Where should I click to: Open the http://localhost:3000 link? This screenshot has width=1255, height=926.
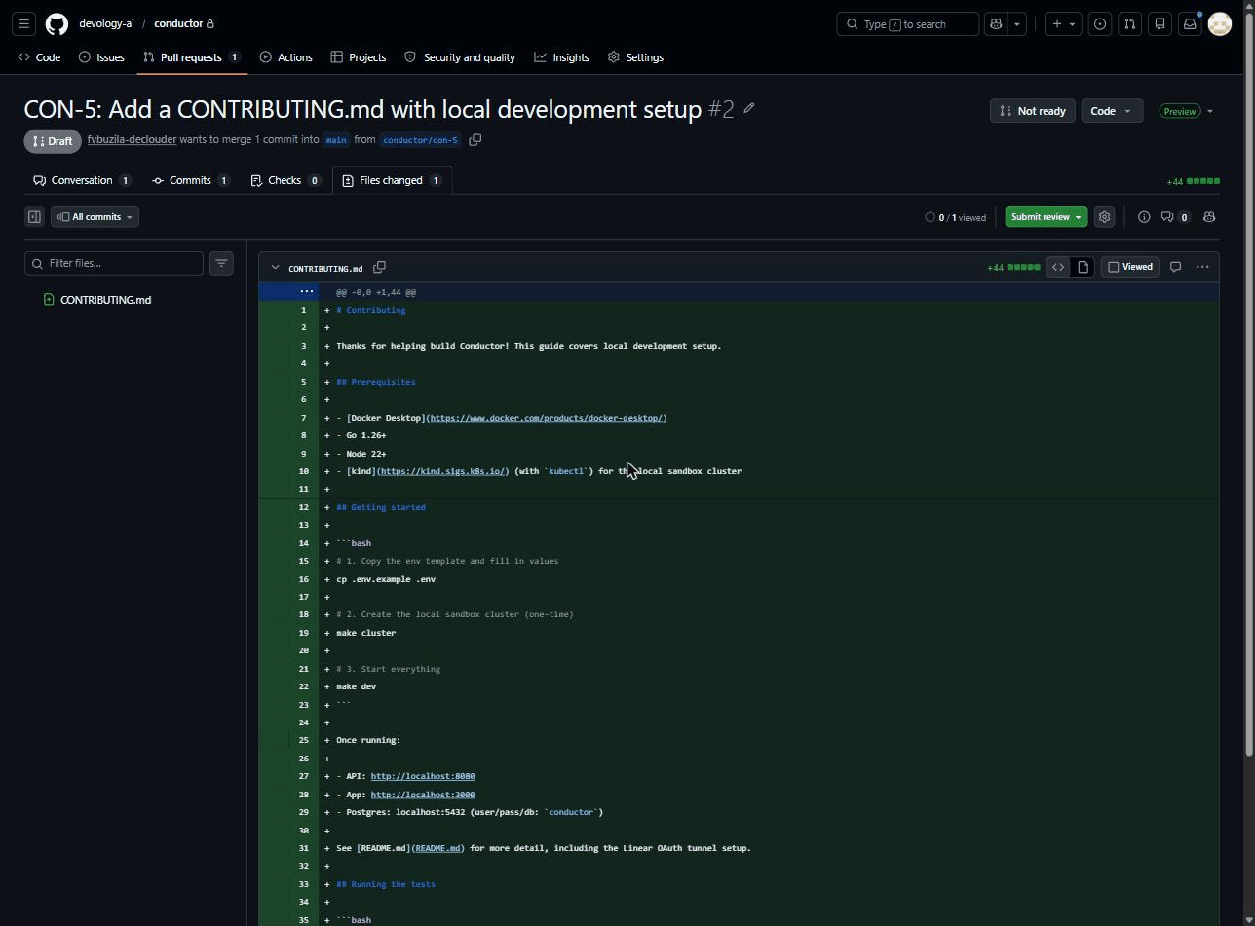[x=423, y=795]
